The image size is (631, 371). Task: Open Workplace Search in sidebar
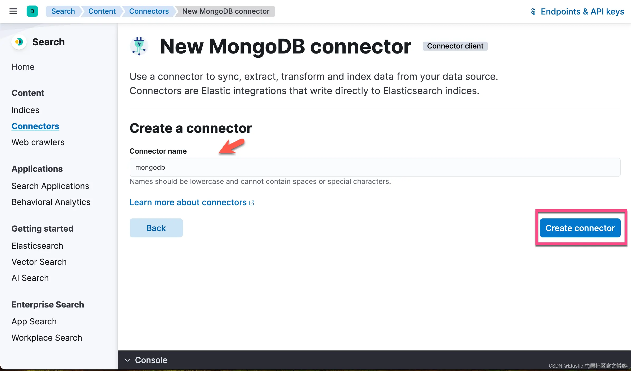point(47,338)
